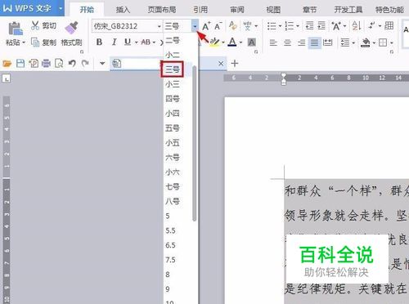This screenshot has height=304, width=409.
Task: Open the 审阅 ribbon tab
Action: tap(237, 10)
